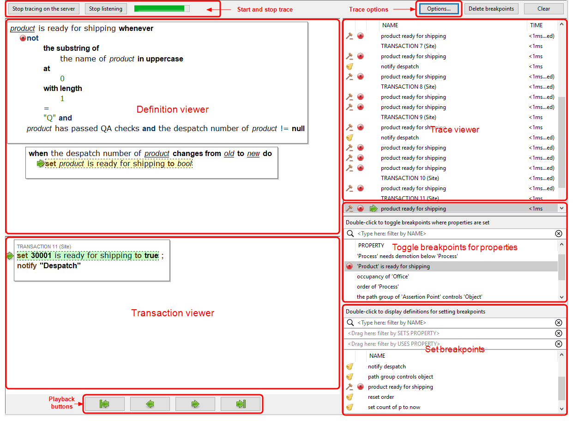Open trace Options dialog

(439, 9)
